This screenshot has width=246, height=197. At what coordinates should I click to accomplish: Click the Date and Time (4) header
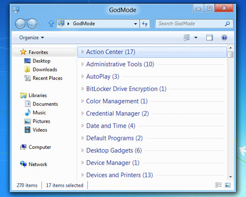click(111, 126)
